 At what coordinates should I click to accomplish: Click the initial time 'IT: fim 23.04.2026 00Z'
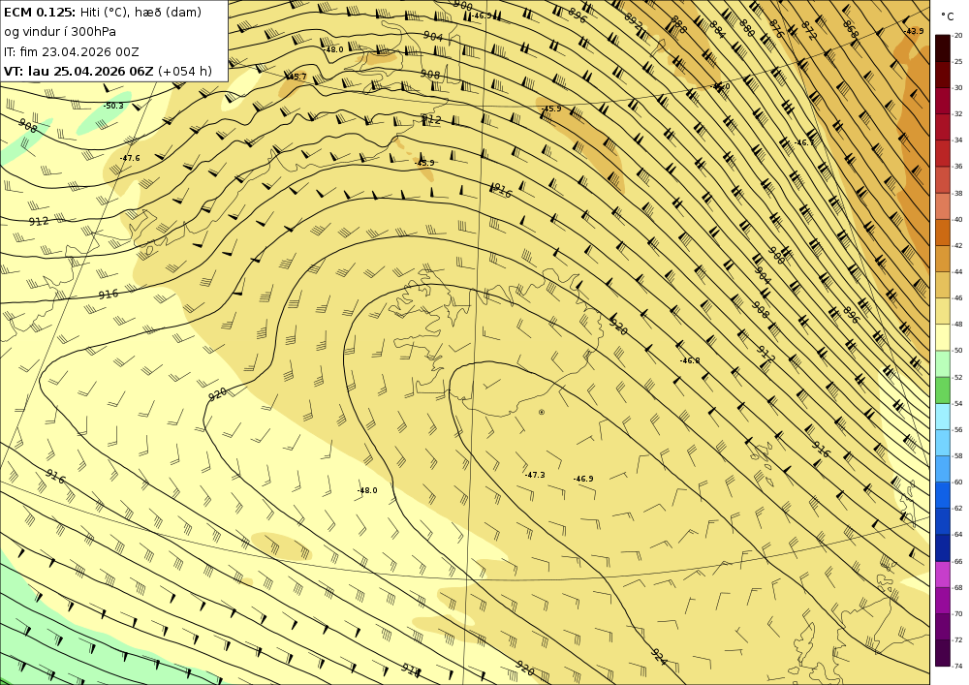pyautogui.click(x=71, y=51)
